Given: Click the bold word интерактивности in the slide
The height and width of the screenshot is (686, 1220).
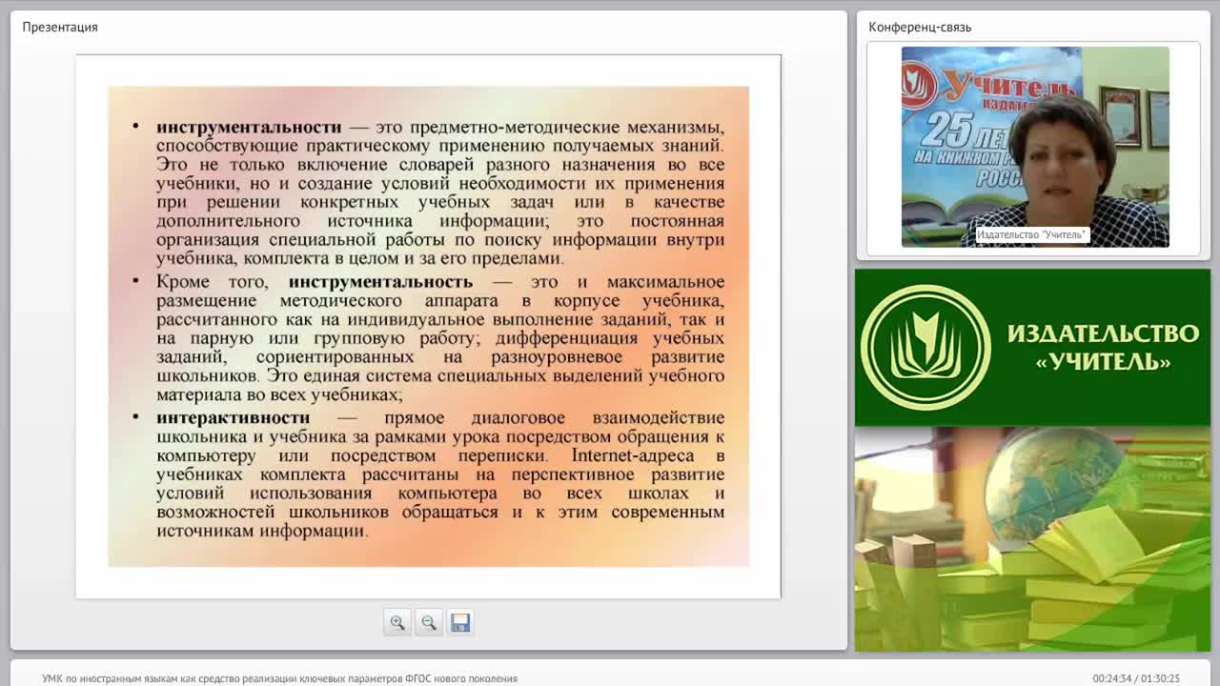Looking at the screenshot, I should pos(234,417).
